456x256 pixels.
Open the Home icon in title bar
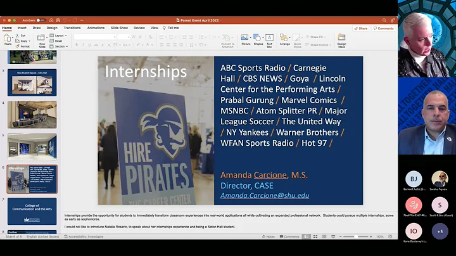pyautogui.click(x=51, y=20)
